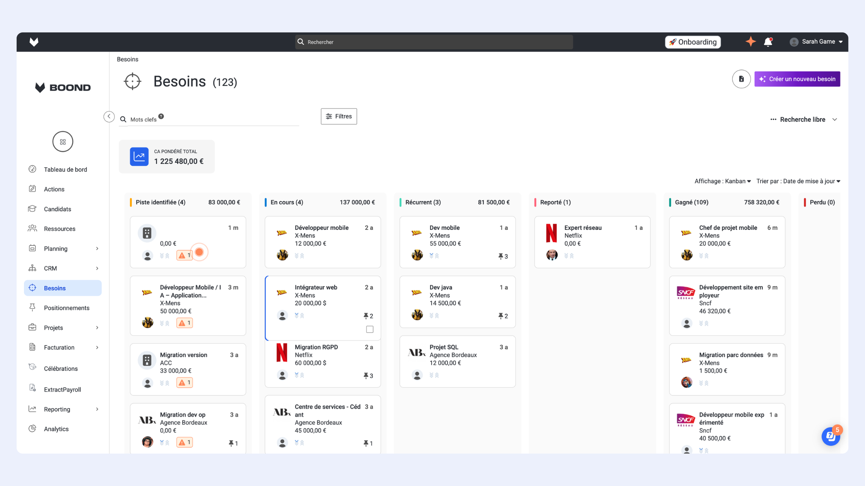The width and height of the screenshot is (865, 486).
Task: Open the AI sparkle star icon
Action: pyautogui.click(x=750, y=42)
